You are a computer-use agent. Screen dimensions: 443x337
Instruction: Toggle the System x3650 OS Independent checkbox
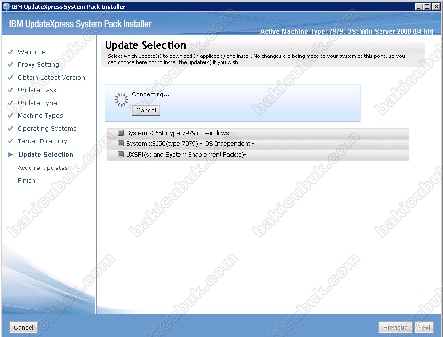pyautogui.click(x=121, y=144)
